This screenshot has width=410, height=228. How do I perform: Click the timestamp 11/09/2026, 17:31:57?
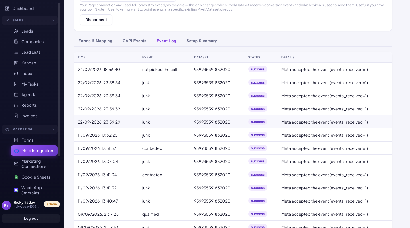[x=97, y=148]
